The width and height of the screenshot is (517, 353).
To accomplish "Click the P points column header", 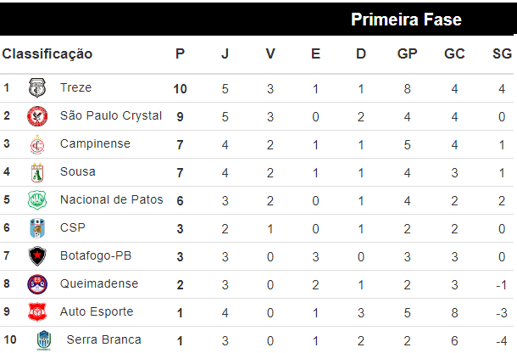I will click(x=180, y=53).
